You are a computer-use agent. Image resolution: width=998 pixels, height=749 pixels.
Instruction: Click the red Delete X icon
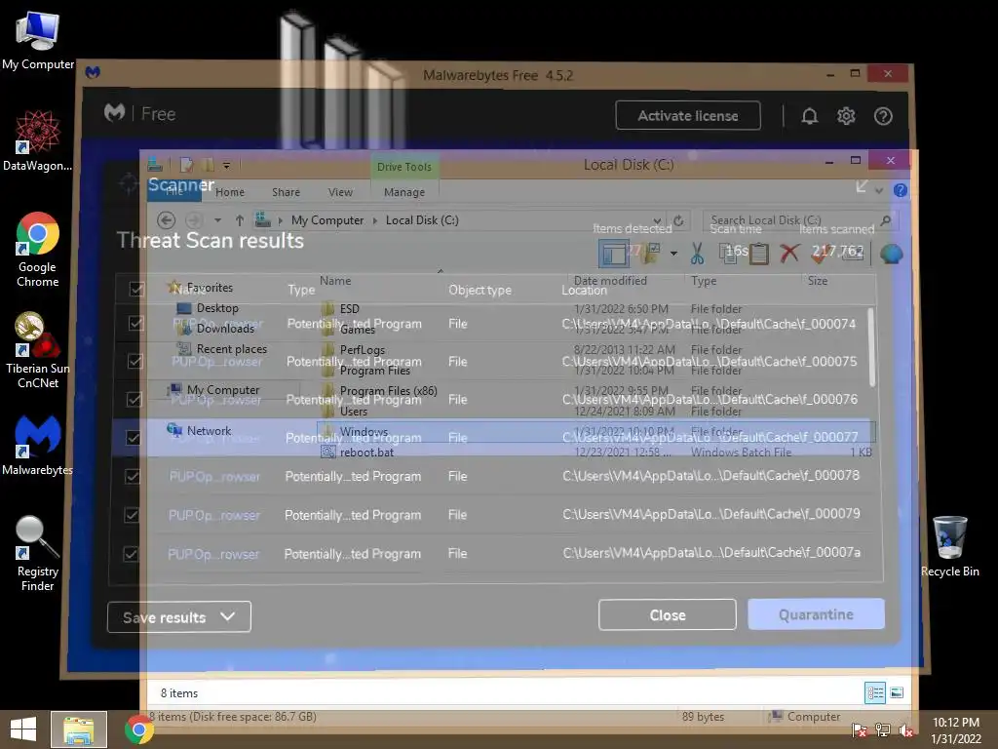(789, 254)
